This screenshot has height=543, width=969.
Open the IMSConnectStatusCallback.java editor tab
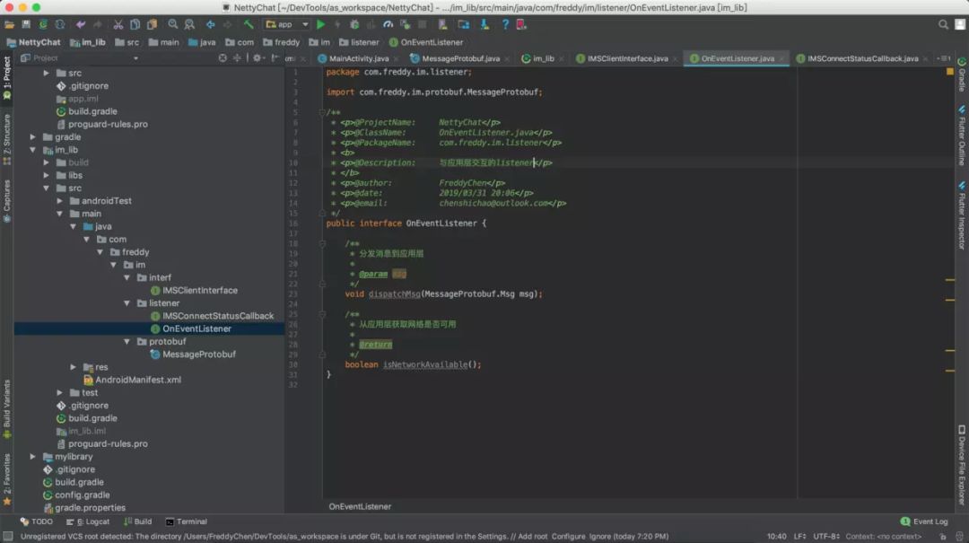pyautogui.click(x=861, y=58)
